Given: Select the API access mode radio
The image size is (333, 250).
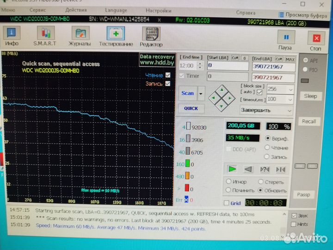Looking at the screenshot, I should point(306,60).
